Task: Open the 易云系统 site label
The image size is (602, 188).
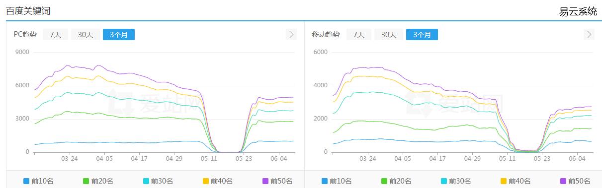Action: click(578, 12)
